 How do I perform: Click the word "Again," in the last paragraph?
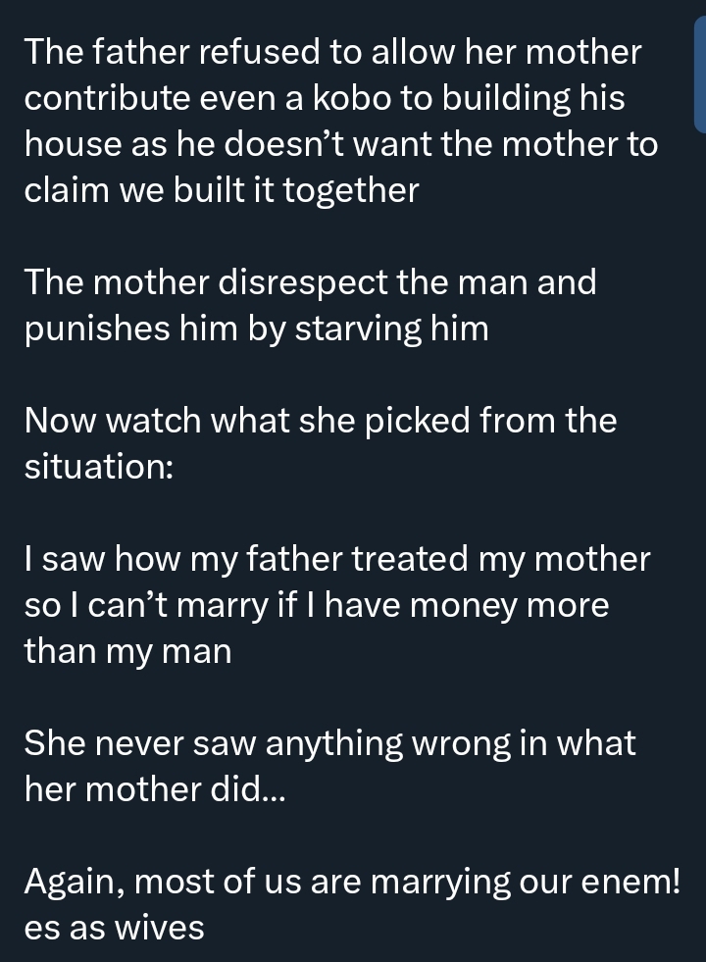point(75,883)
